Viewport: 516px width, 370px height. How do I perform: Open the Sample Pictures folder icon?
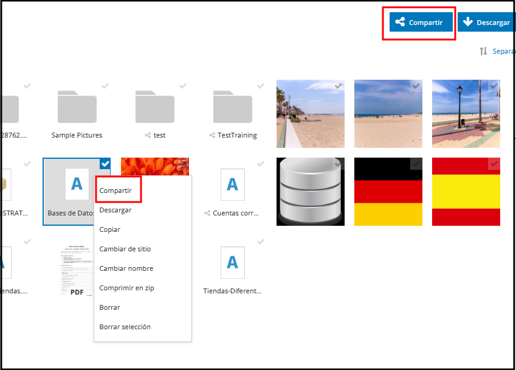click(77, 107)
